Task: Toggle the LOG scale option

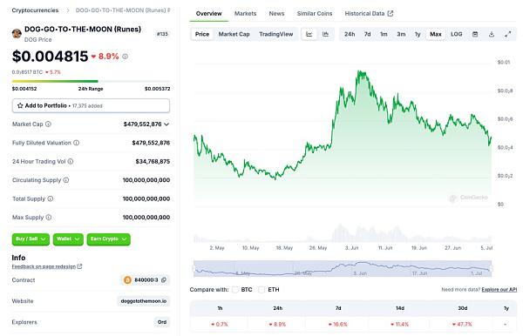Action: pyautogui.click(x=456, y=34)
